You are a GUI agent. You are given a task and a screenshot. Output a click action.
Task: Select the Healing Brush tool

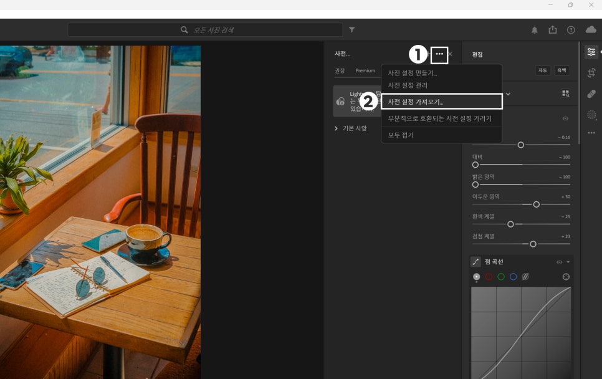pyautogui.click(x=591, y=94)
